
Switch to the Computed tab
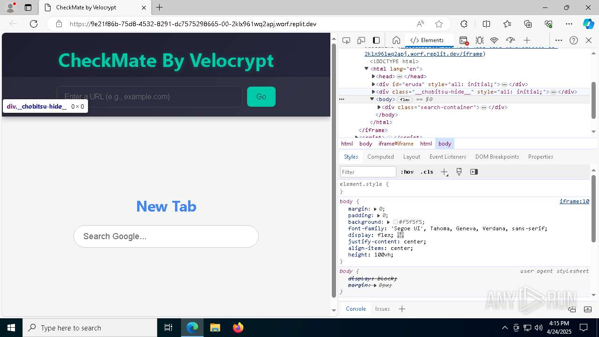tap(380, 157)
